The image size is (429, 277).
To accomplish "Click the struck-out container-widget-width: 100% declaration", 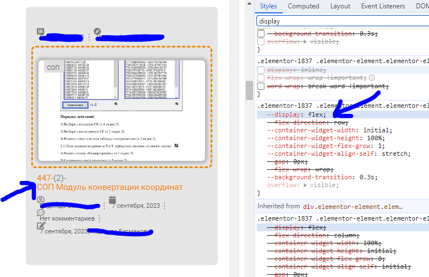I will click(324, 243).
